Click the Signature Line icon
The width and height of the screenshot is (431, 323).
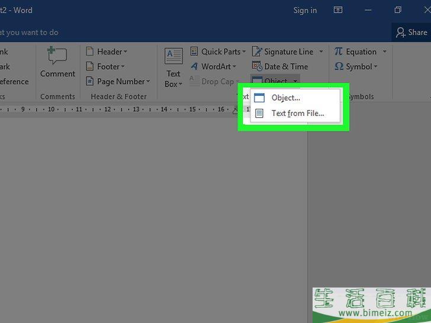257,51
